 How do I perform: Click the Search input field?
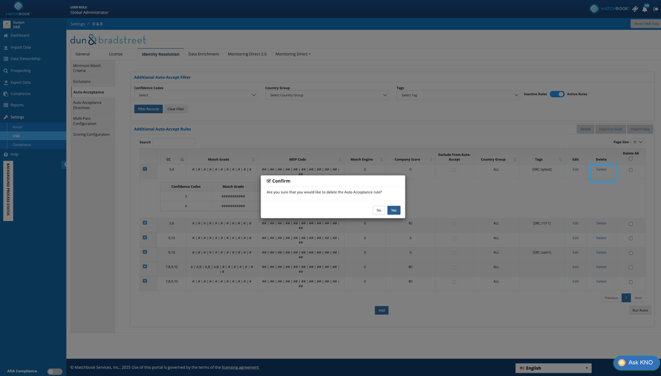point(174,142)
